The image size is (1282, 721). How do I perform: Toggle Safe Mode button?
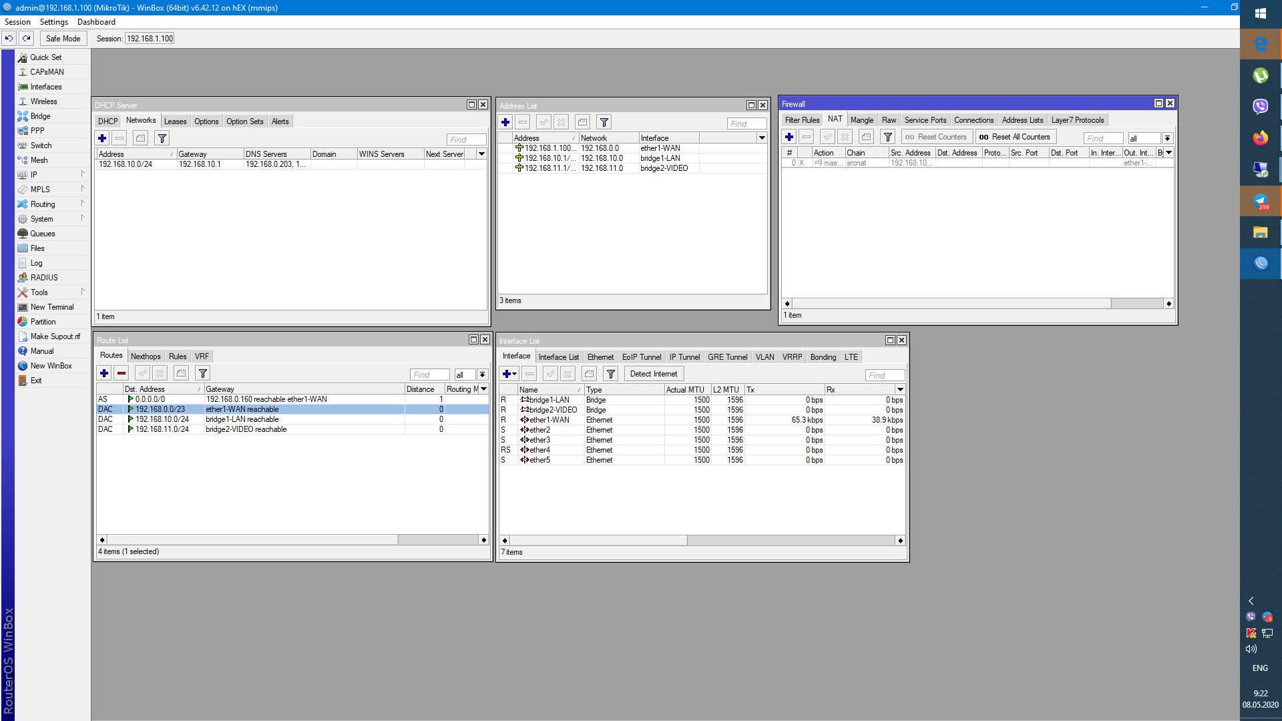pyautogui.click(x=63, y=39)
